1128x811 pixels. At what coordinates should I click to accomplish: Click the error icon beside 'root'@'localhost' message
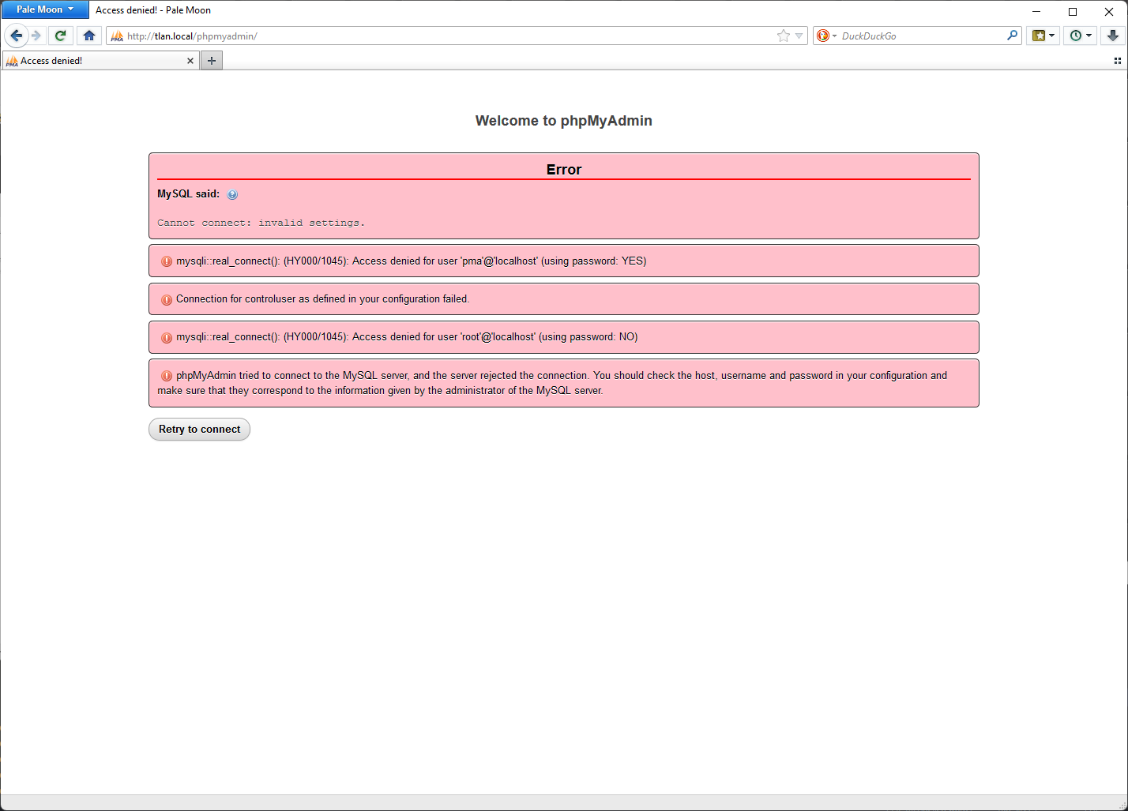click(x=167, y=338)
